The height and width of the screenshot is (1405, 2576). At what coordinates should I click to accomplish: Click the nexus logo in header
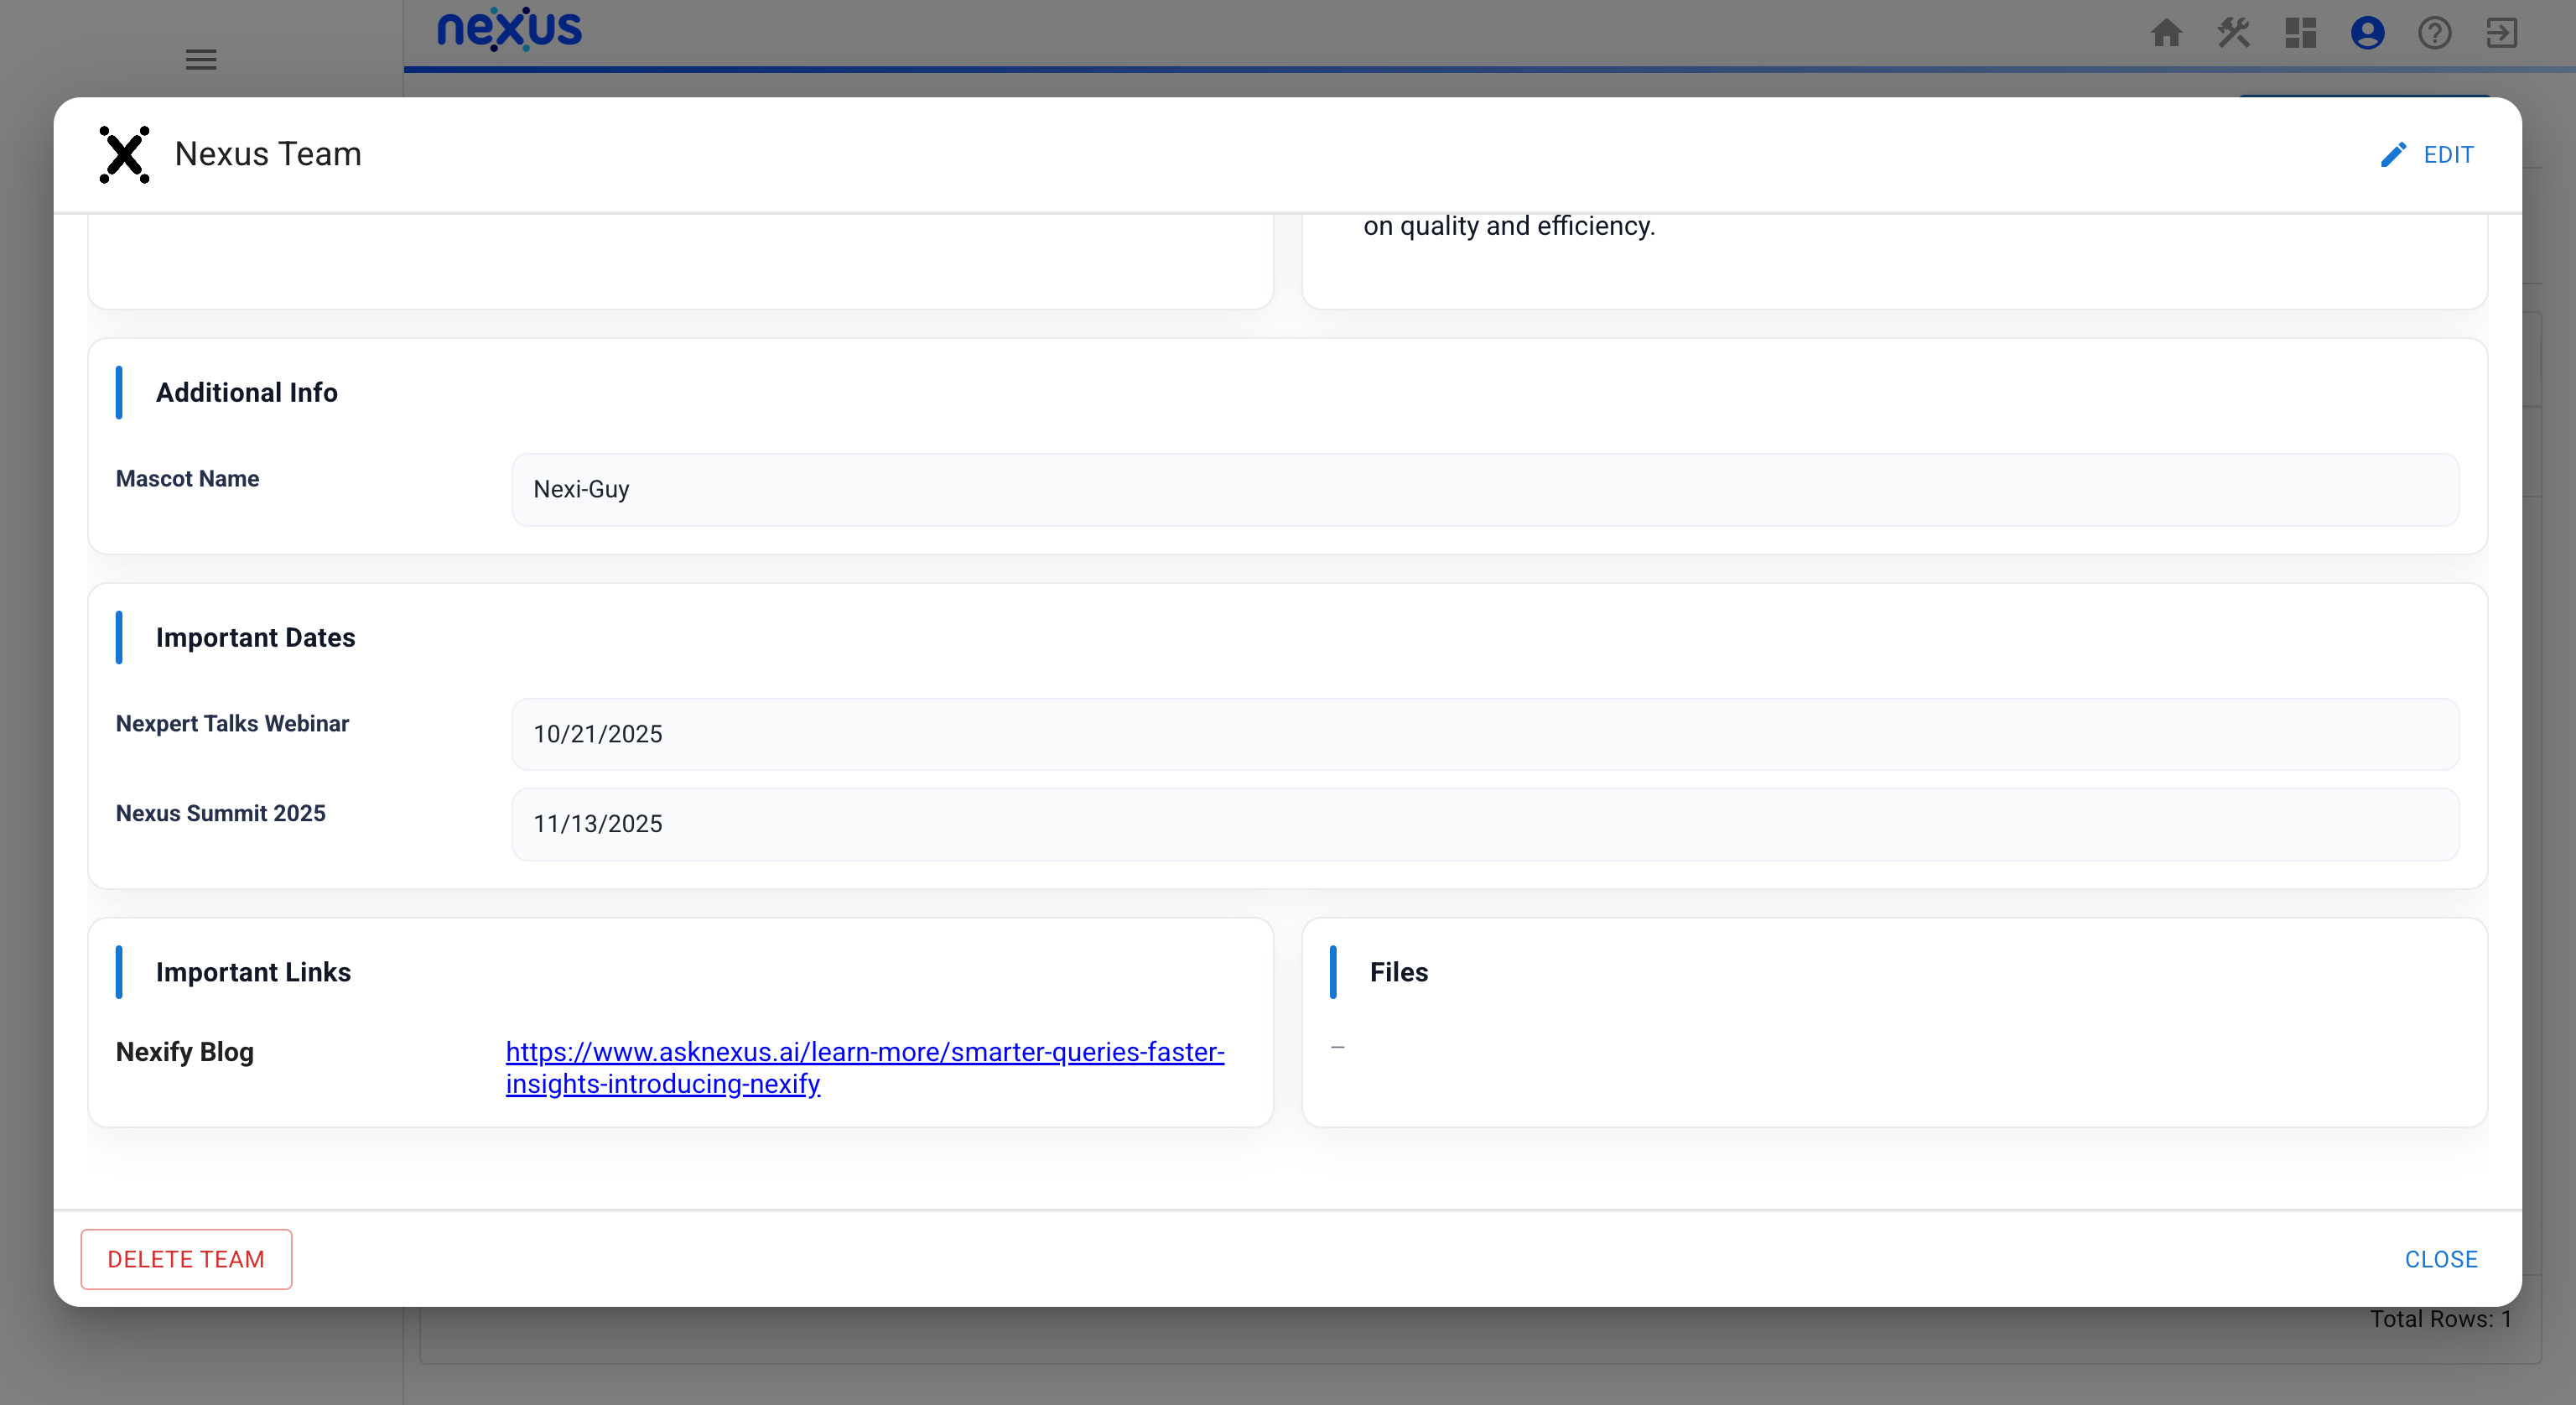pyautogui.click(x=509, y=30)
